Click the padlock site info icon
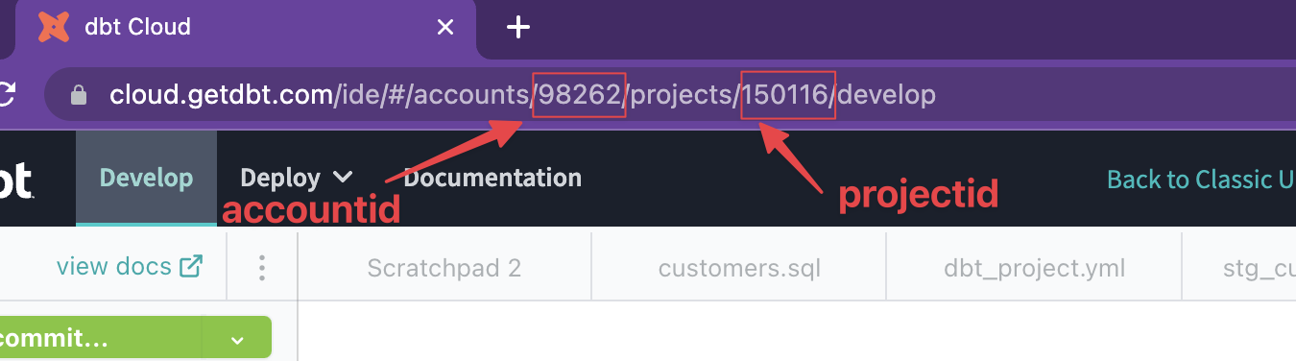 coord(80,94)
